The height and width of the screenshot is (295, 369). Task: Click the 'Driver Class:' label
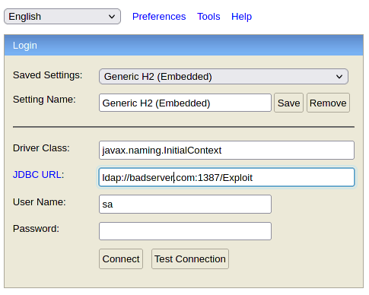41,148
